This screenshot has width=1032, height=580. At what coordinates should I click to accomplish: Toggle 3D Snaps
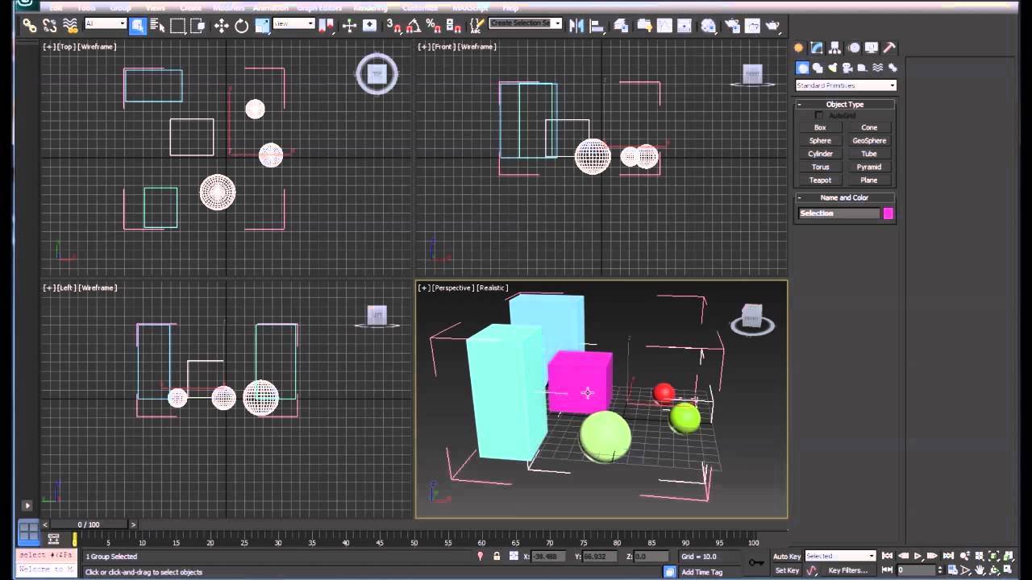tap(393, 26)
